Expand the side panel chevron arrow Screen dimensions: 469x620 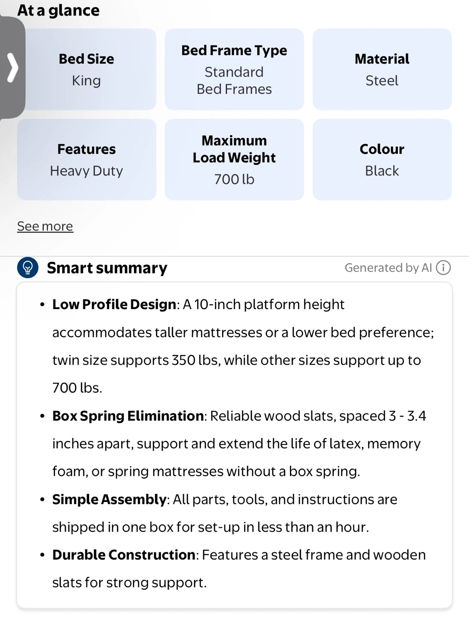pyautogui.click(x=12, y=68)
